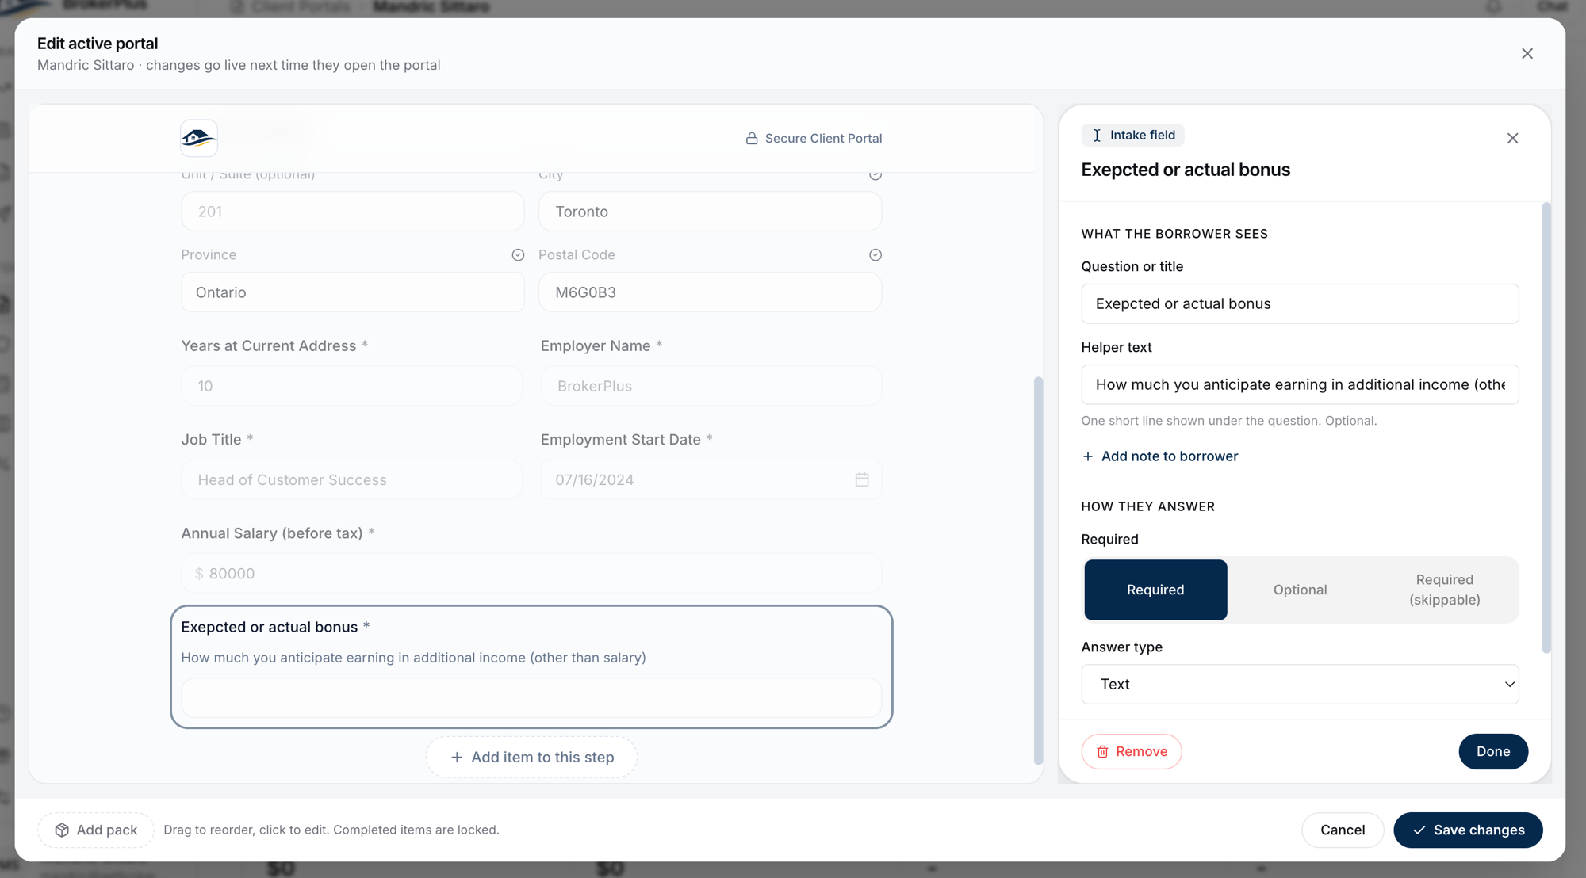Click the Add pack button
This screenshot has height=878, width=1586.
click(96, 830)
